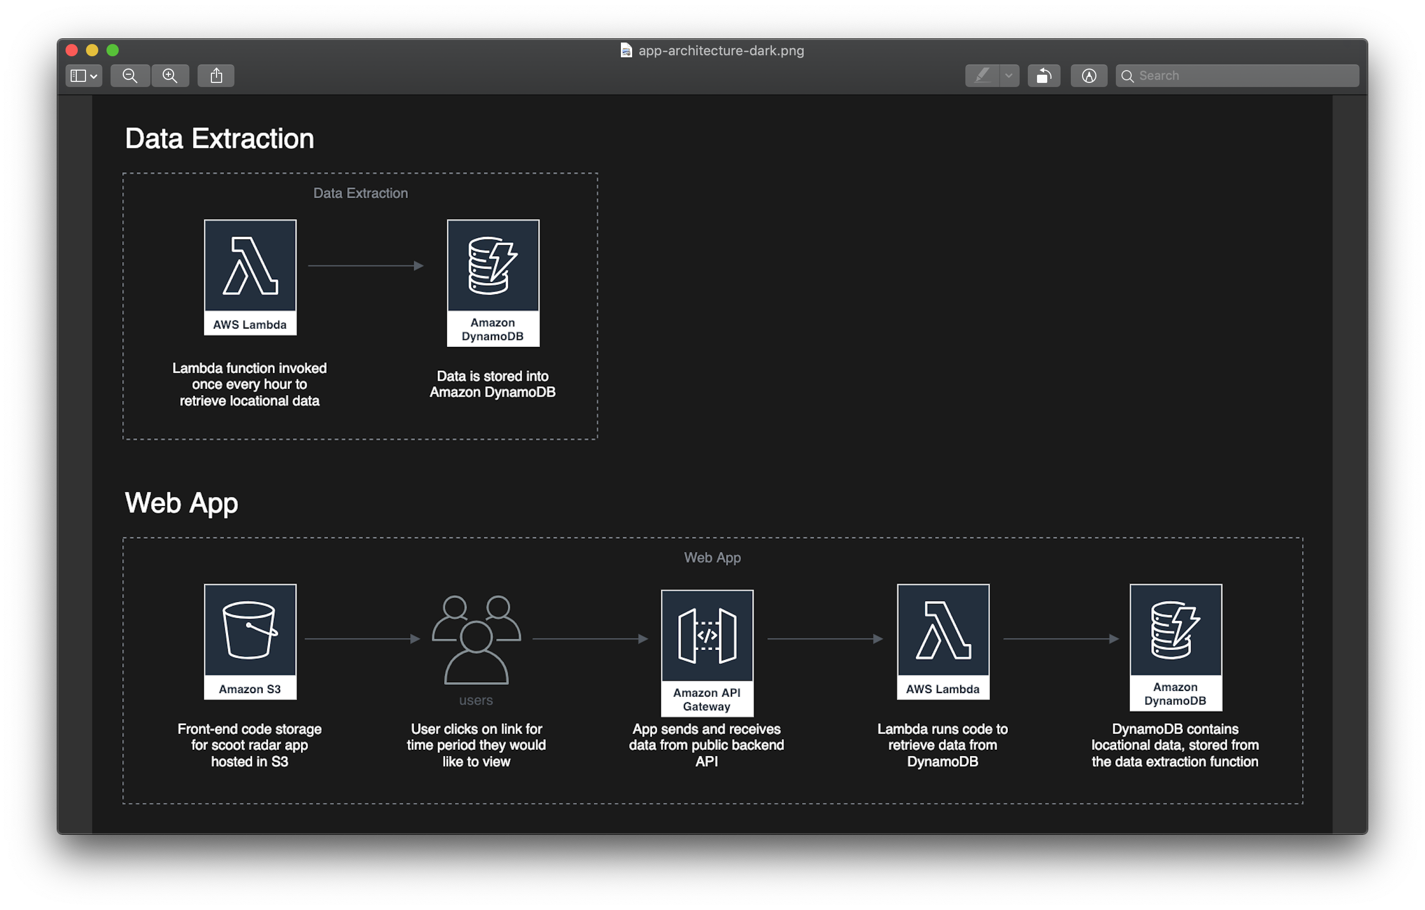Viewport: 1425px width, 910px height.
Task: Click the Amazon API Gateway icon
Action: [706, 636]
